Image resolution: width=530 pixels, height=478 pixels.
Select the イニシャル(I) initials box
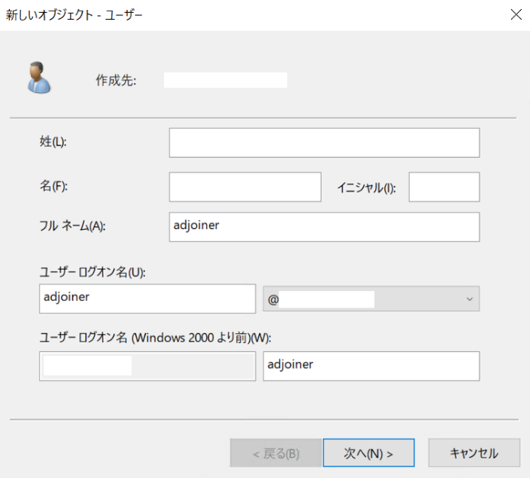(443, 187)
